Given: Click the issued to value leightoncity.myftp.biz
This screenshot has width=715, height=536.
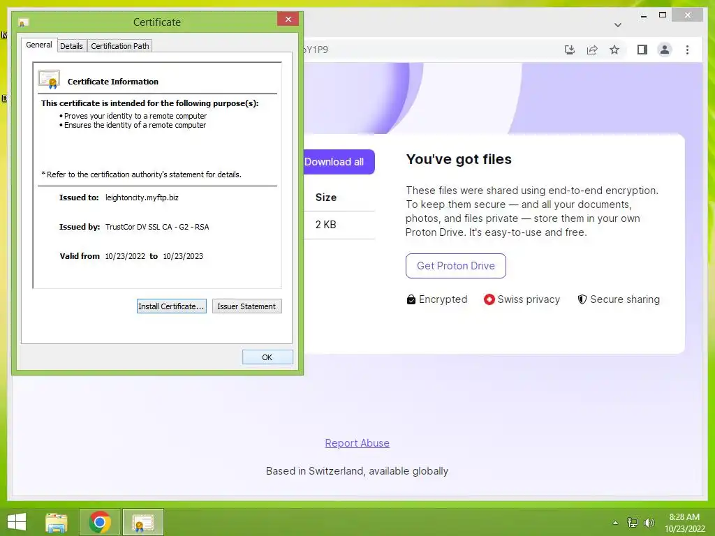Looking at the screenshot, I should [x=142, y=198].
